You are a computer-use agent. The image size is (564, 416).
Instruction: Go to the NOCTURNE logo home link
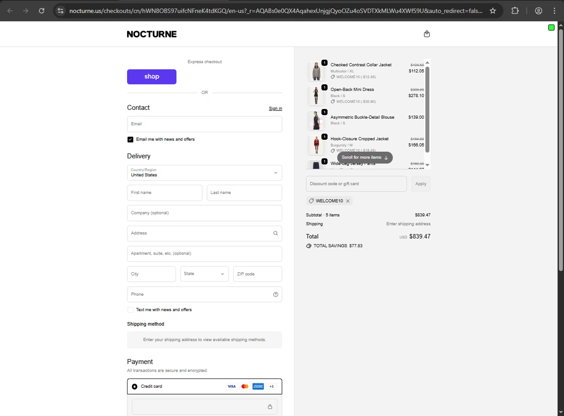pos(152,34)
